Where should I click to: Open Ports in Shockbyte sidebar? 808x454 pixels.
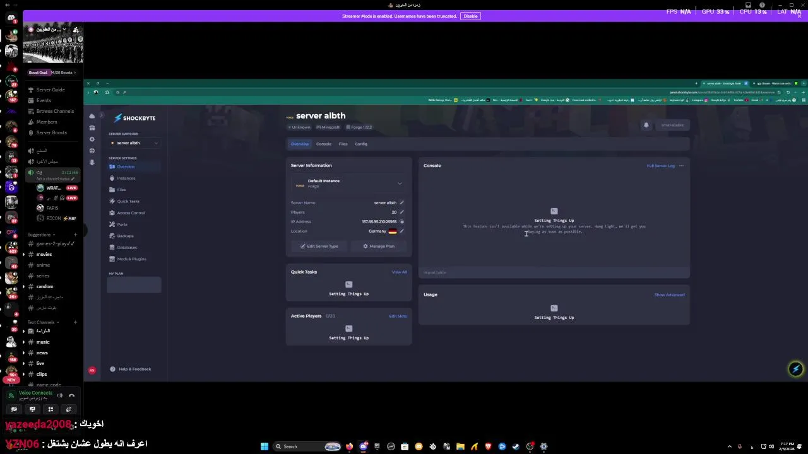pos(134,224)
